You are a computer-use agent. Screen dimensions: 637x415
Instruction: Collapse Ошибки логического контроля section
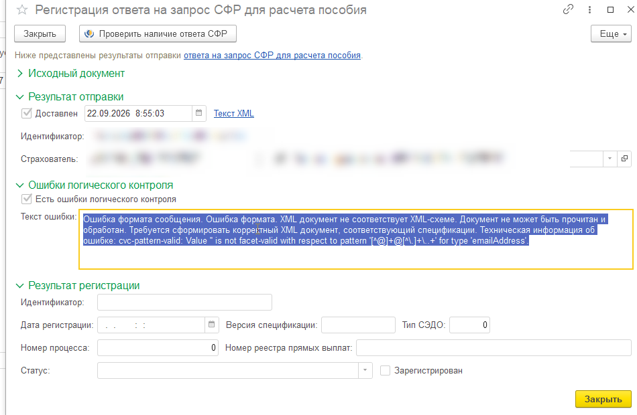tap(19, 185)
